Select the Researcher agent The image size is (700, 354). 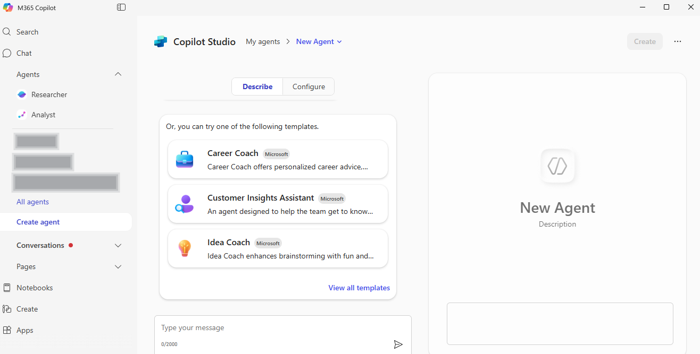click(x=48, y=94)
